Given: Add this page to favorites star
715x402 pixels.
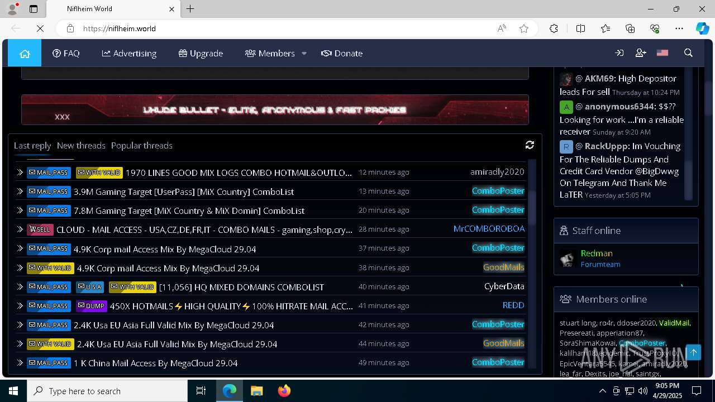Looking at the screenshot, I should pos(524,28).
